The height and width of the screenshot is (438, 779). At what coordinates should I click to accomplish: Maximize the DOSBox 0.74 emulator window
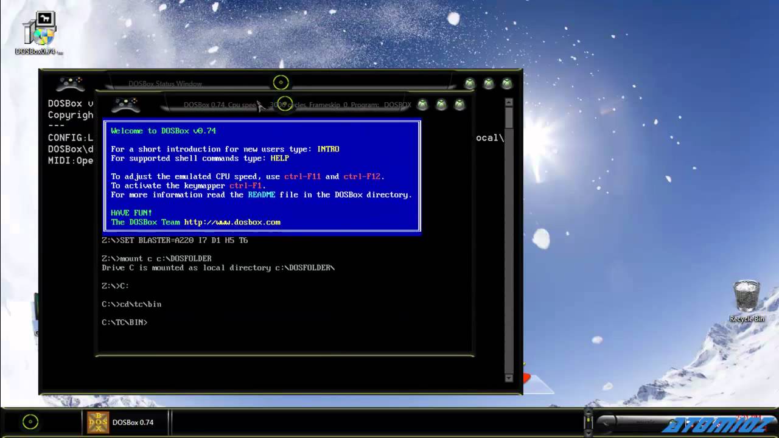(441, 105)
